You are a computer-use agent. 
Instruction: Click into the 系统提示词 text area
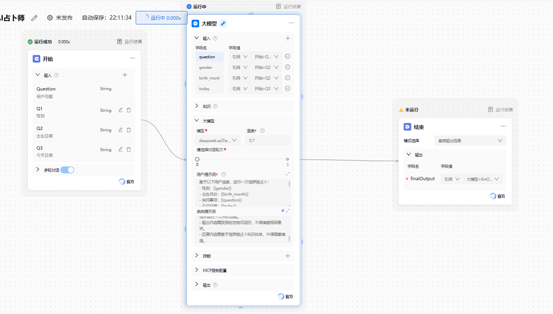pos(243,229)
